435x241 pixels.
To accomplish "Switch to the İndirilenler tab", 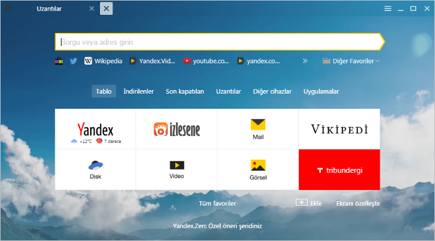I will click(139, 91).
